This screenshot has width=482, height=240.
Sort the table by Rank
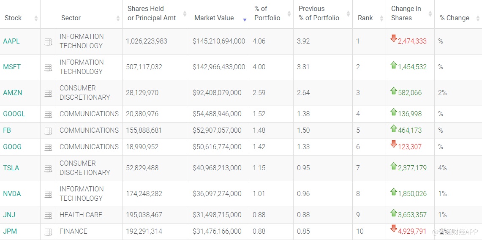tap(365, 18)
